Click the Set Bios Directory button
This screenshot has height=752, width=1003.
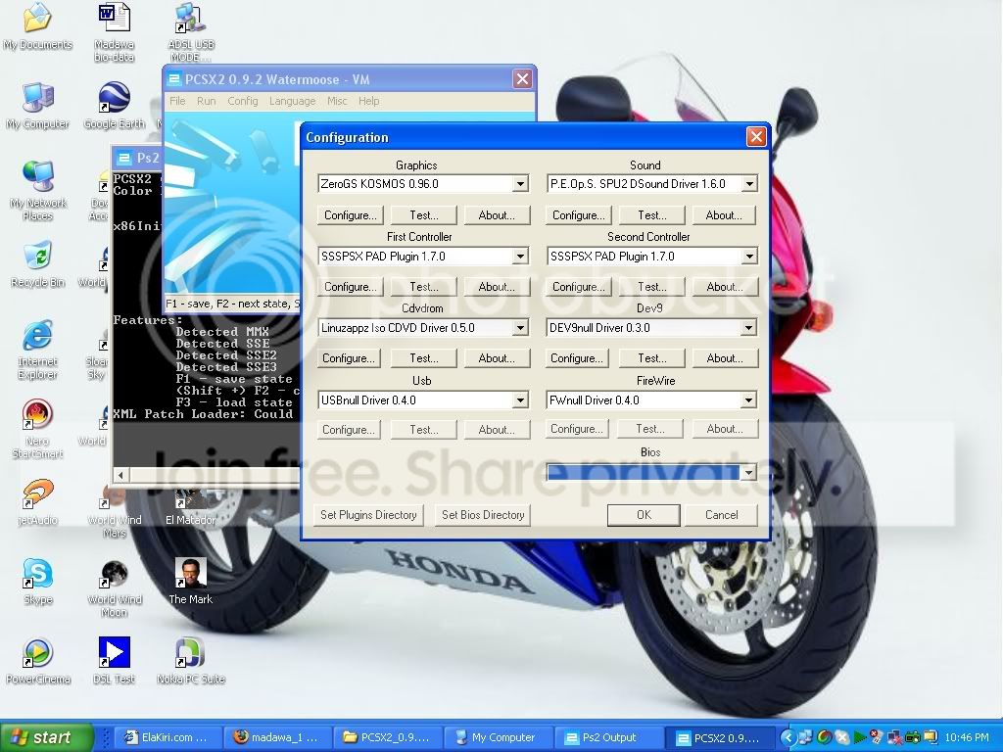483,515
